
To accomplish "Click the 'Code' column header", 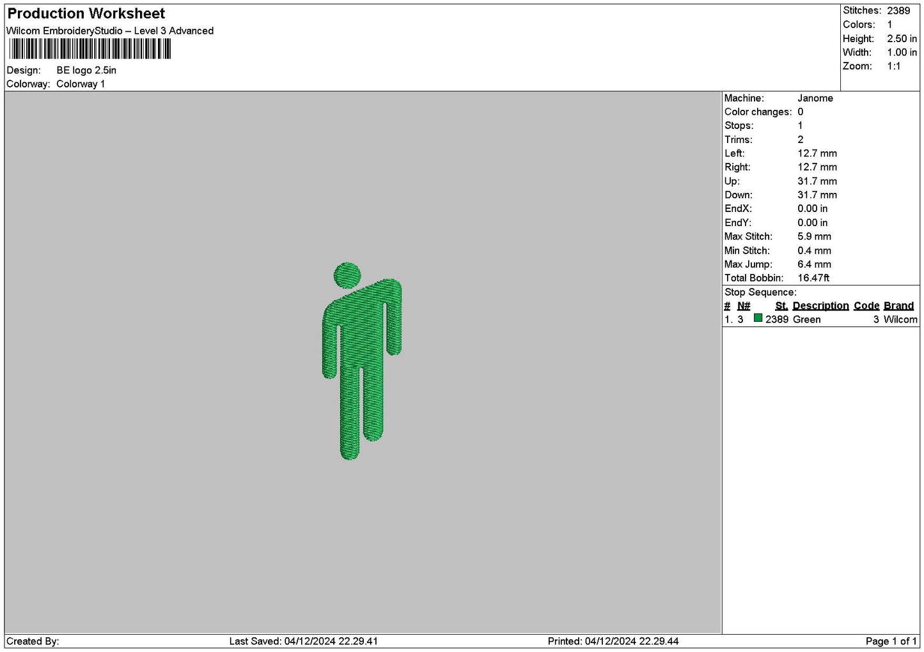I will (x=866, y=306).
